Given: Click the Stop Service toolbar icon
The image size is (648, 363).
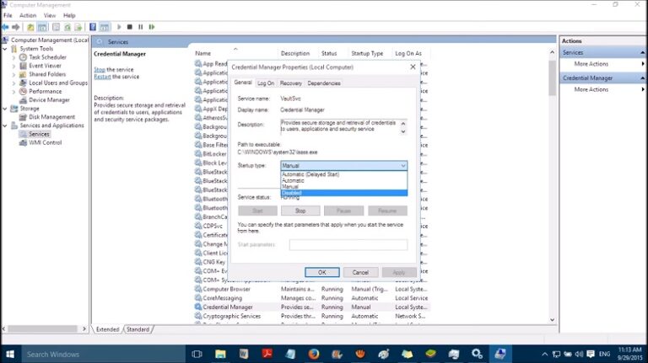Looking at the screenshot, I should (x=130, y=27).
